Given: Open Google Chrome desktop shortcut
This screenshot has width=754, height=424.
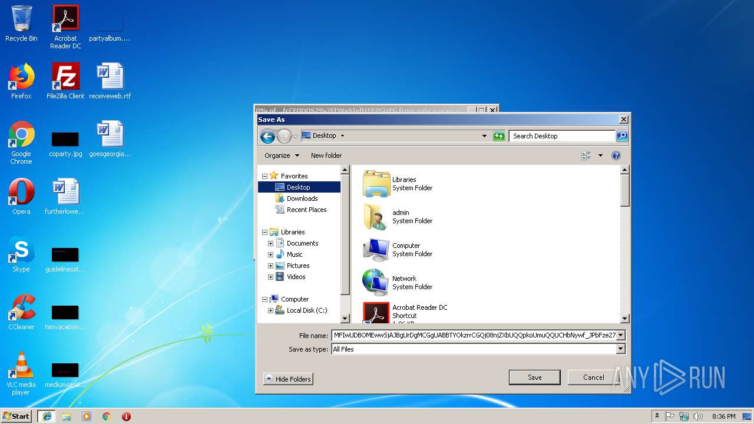Looking at the screenshot, I should tap(21, 143).
